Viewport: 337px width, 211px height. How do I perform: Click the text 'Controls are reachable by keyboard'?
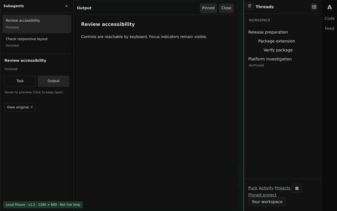tap(114, 37)
